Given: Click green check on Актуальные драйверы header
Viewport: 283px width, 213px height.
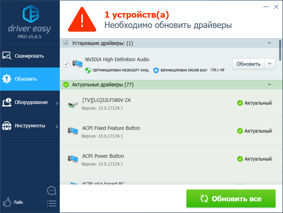Looking at the screenshot, I should pyautogui.click(x=66, y=84).
